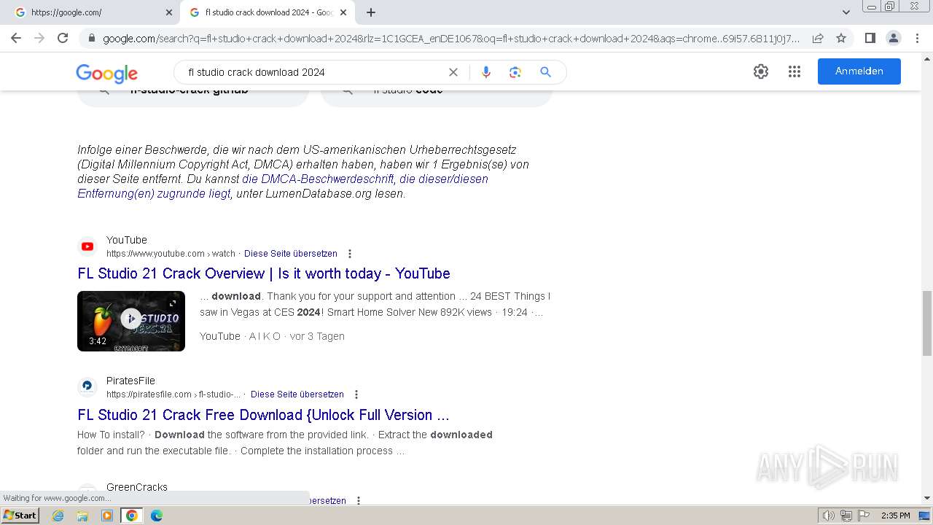The height and width of the screenshot is (525, 933).
Task: Share this page from the address bar
Action: coord(818,38)
